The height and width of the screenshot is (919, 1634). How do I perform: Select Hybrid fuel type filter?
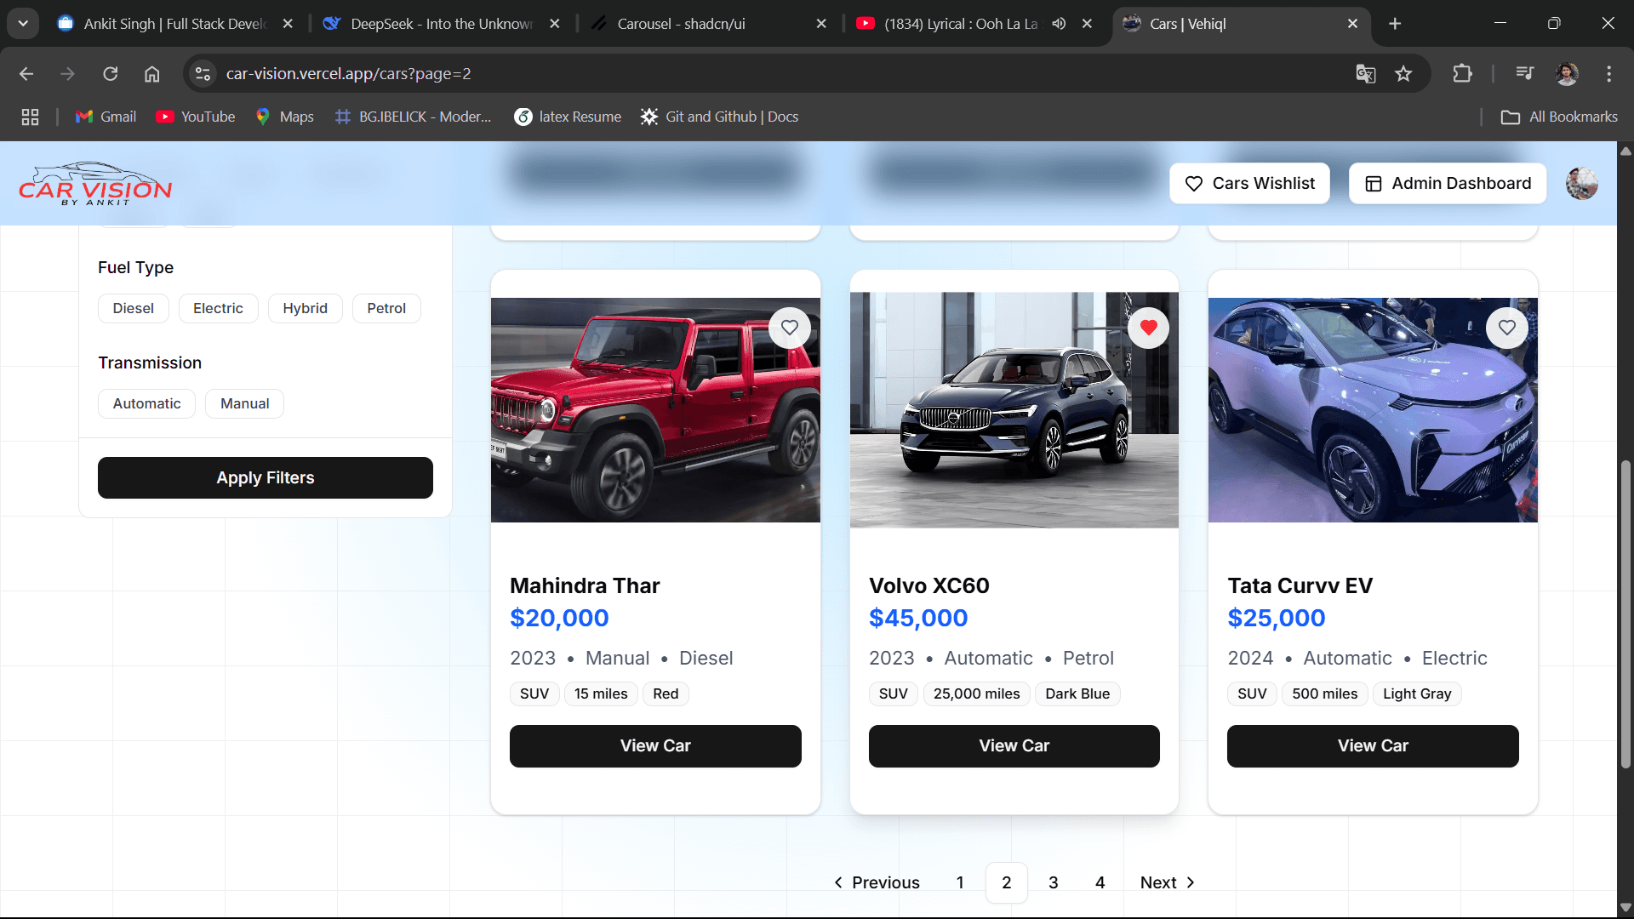[305, 308]
